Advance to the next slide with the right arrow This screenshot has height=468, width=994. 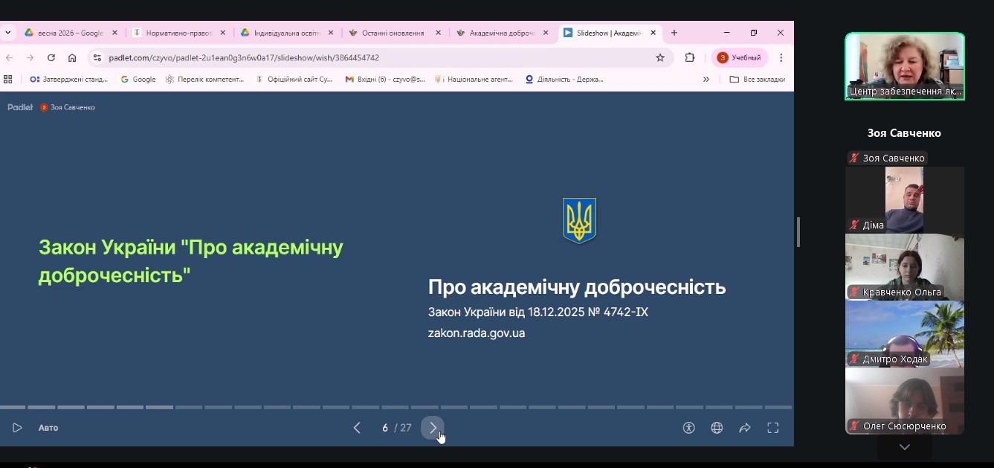433,428
